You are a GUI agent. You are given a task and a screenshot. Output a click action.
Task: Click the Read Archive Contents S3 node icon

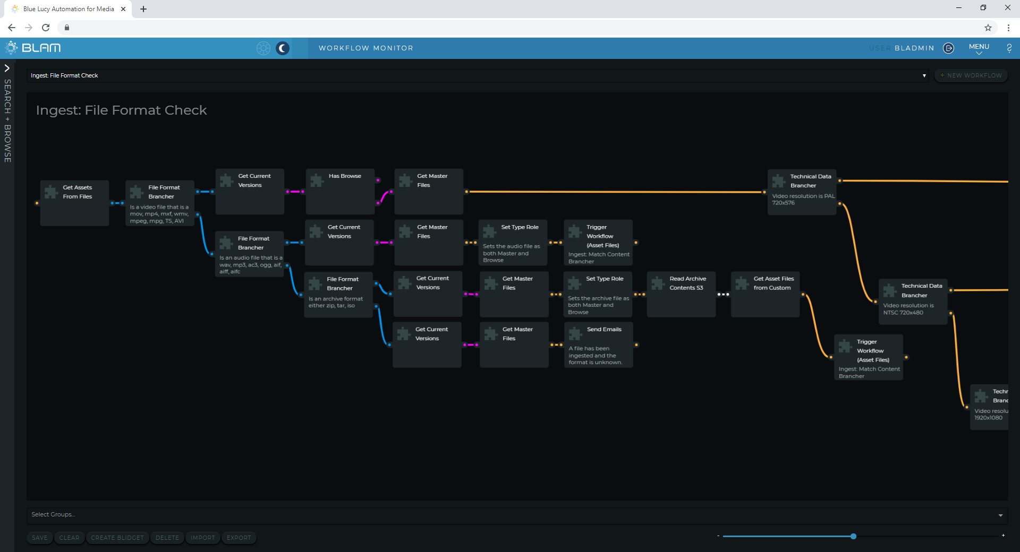tap(658, 283)
